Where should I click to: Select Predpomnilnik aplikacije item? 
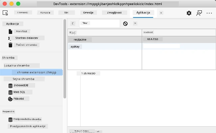point(28,126)
